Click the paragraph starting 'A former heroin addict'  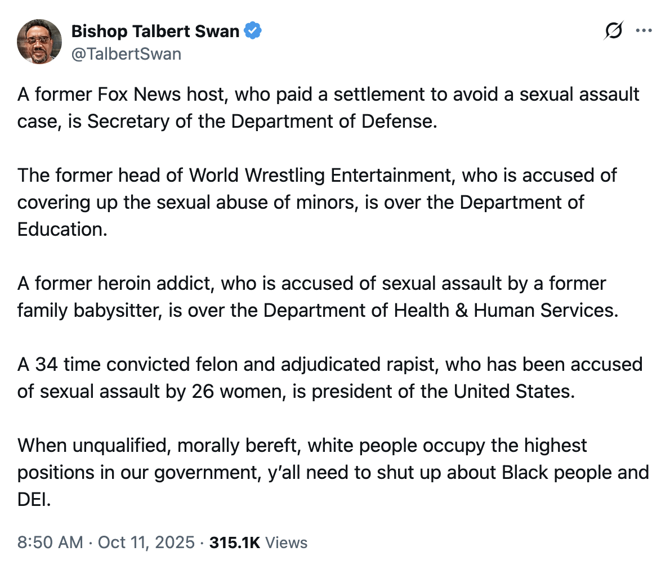[x=317, y=297]
